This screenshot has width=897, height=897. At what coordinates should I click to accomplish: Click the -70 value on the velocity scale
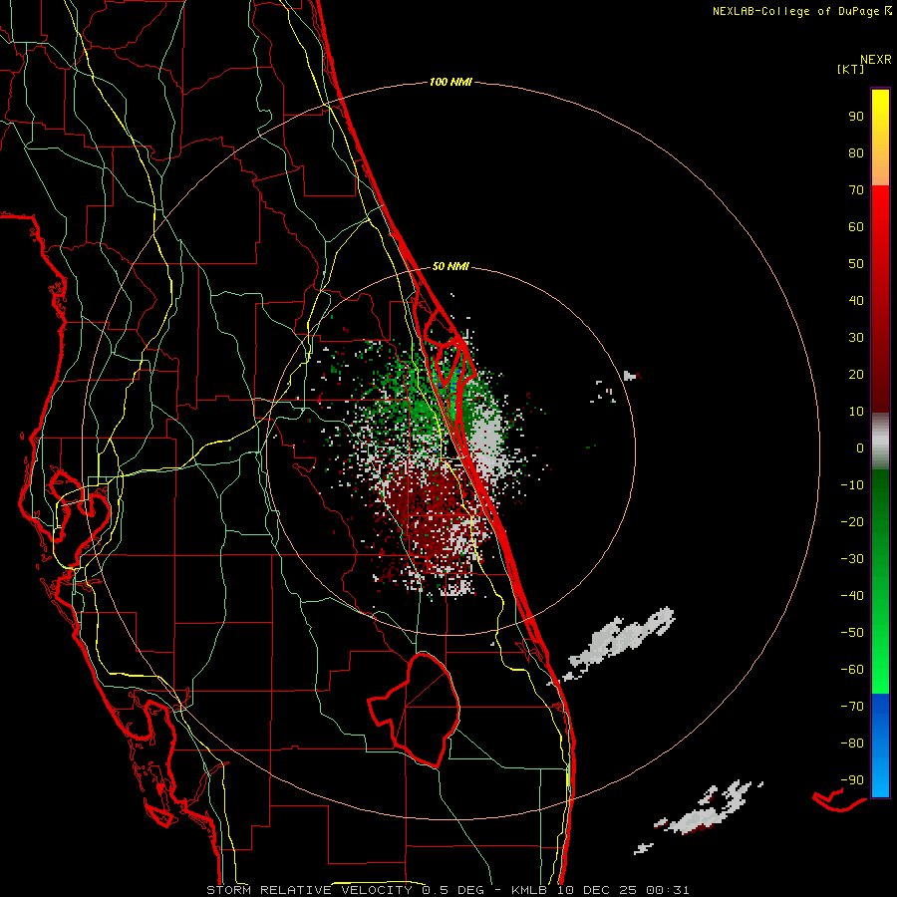point(852,707)
